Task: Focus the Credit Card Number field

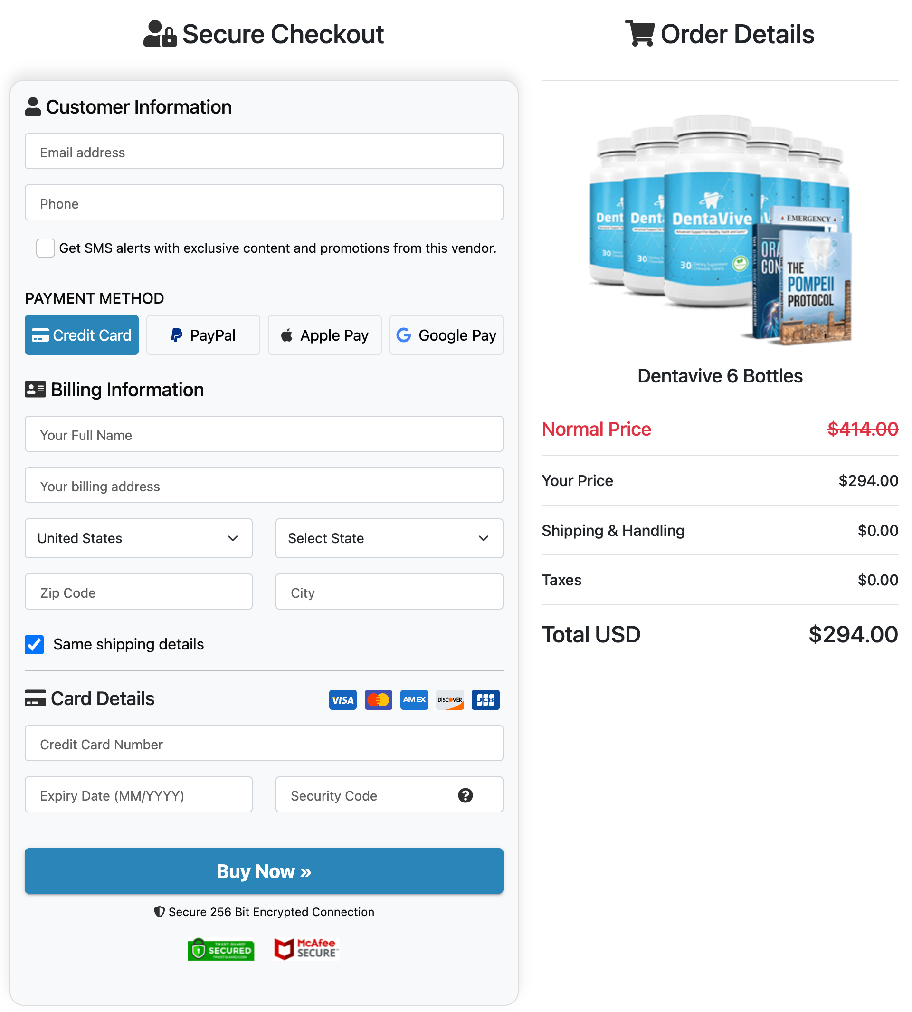Action: (x=264, y=744)
